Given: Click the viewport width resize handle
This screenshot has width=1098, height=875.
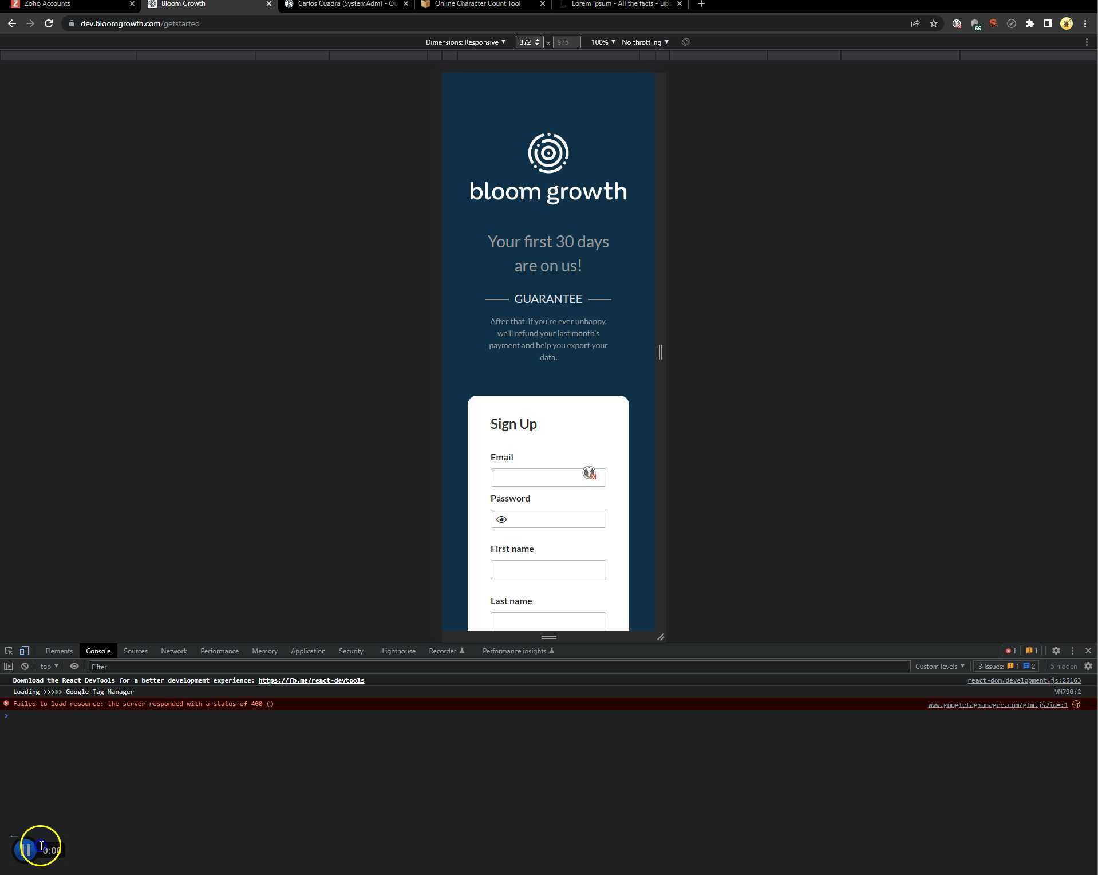Looking at the screenshot, I should [661, 352].
